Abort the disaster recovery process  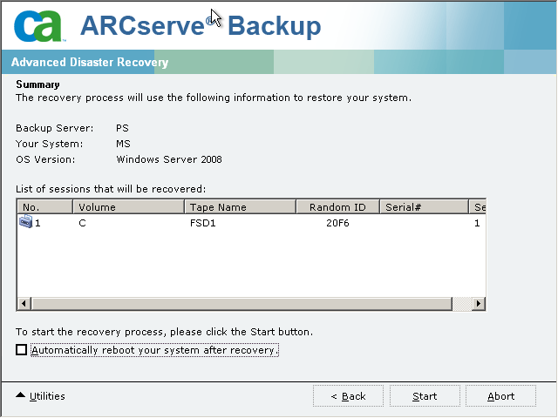[500, 396]
